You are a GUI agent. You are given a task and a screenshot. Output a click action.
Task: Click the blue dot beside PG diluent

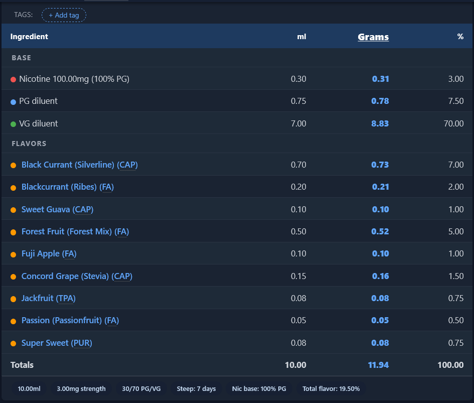pyautogui.click(x=13, y=102)
